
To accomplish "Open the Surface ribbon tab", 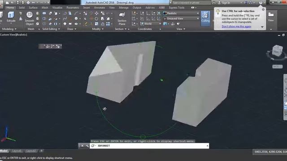I will (x=33, y=8).
